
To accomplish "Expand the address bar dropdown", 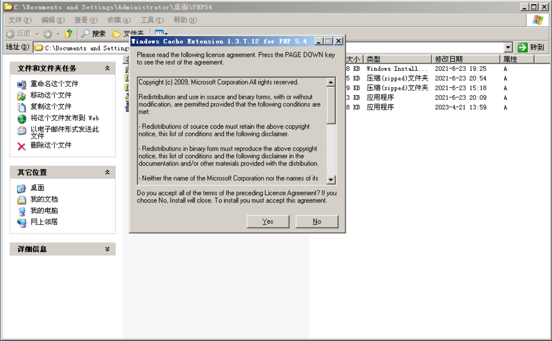I will pyautogui.click(x=508, y=48).
